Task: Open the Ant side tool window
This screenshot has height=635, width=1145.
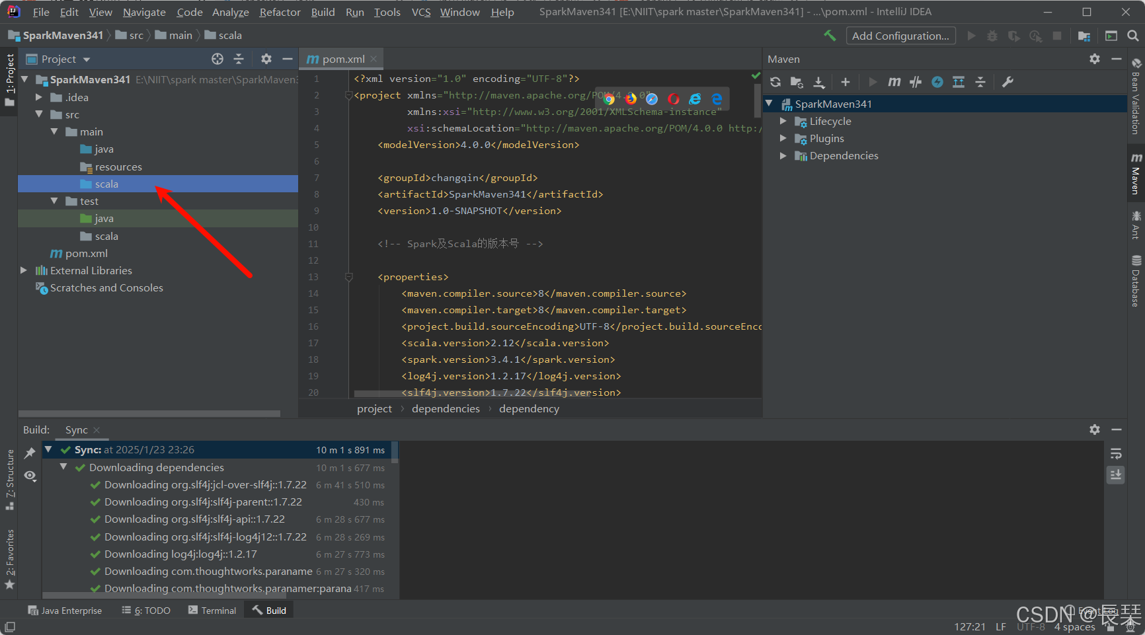Action: pyautogui.click(x=1136, y=225)
